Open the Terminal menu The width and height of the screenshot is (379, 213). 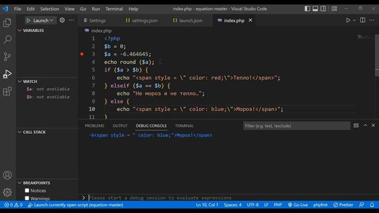point(114,9)
